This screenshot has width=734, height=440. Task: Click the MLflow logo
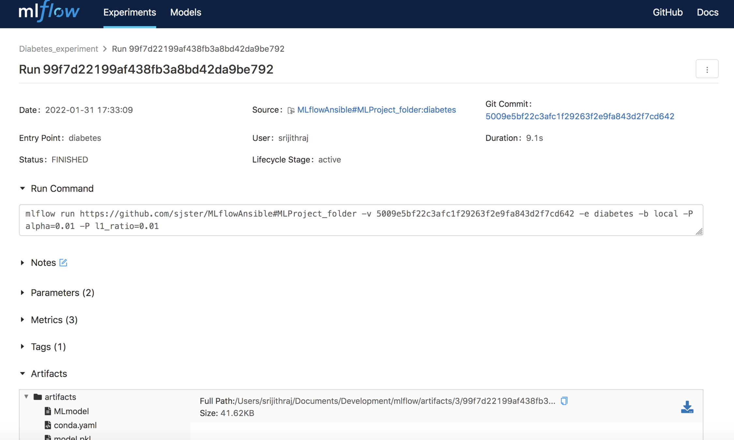tap(49, 12)
